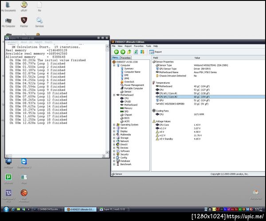Expand the Devices tree node
Viewport: 266px width, 221px height.
(x=114, y=148)
